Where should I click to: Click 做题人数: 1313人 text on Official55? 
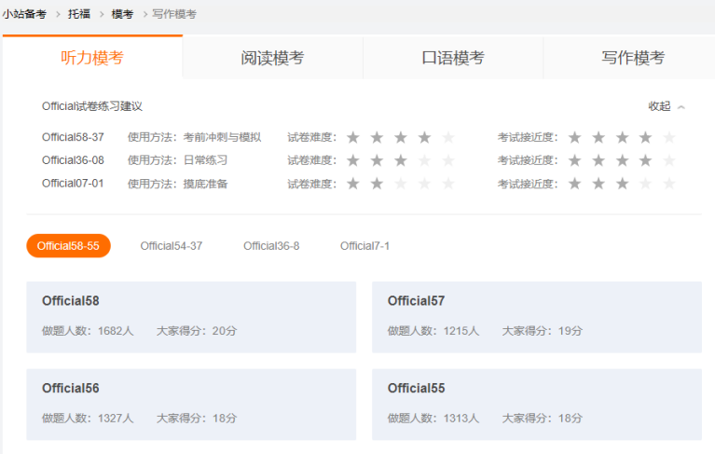pos(433,418)
